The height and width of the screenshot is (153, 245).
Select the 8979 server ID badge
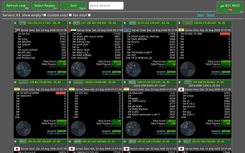pyautogui.click(x=132, y=142)
